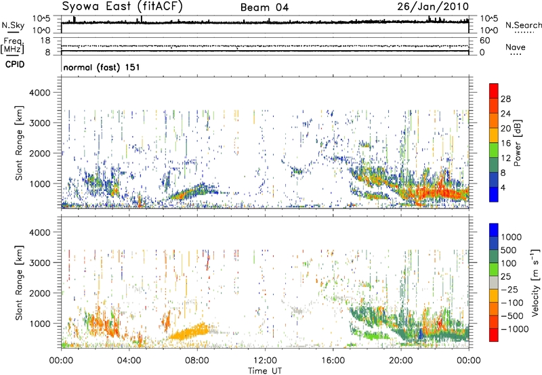
Task: Click the red top segment of Power color bar
Action: 494,91
